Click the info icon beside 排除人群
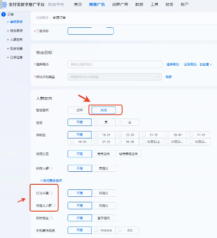Viewport: 217px width, 238px height. 51,168
